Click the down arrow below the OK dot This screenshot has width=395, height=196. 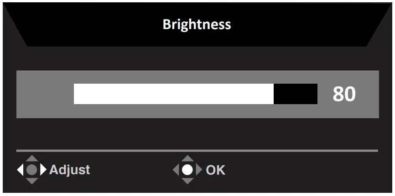click(x=187, y=181)
